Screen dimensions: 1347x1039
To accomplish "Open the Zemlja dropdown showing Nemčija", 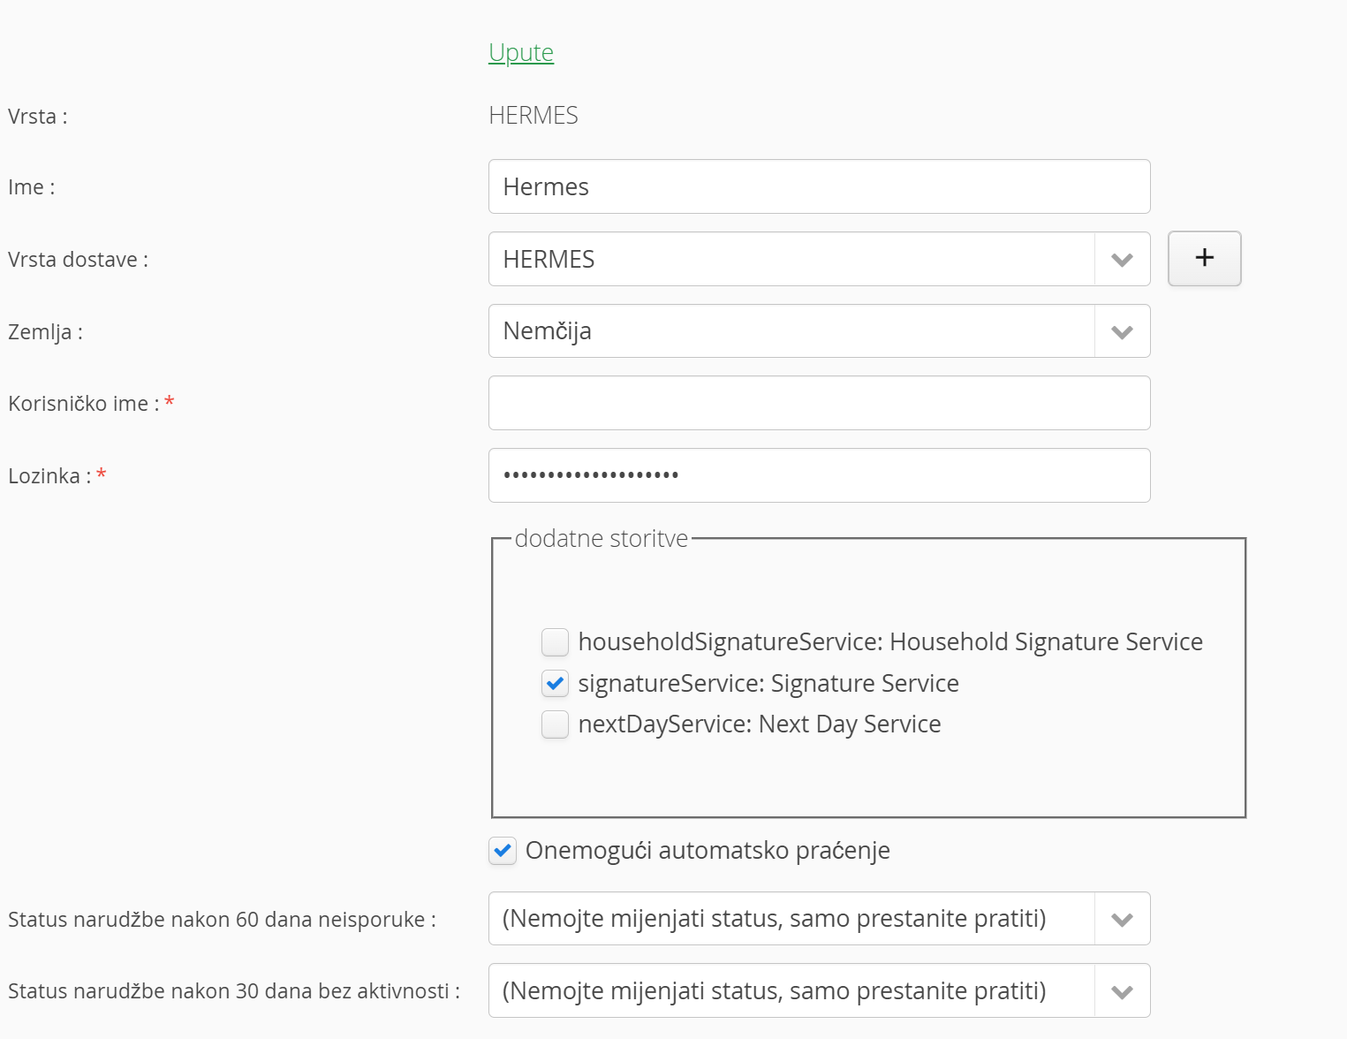I will (x=819, y=331).
